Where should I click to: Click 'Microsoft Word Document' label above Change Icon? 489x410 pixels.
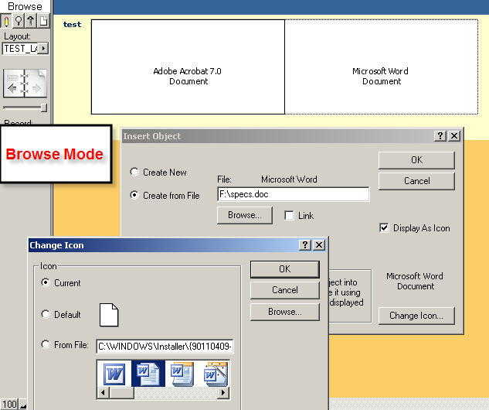point(415,281)
